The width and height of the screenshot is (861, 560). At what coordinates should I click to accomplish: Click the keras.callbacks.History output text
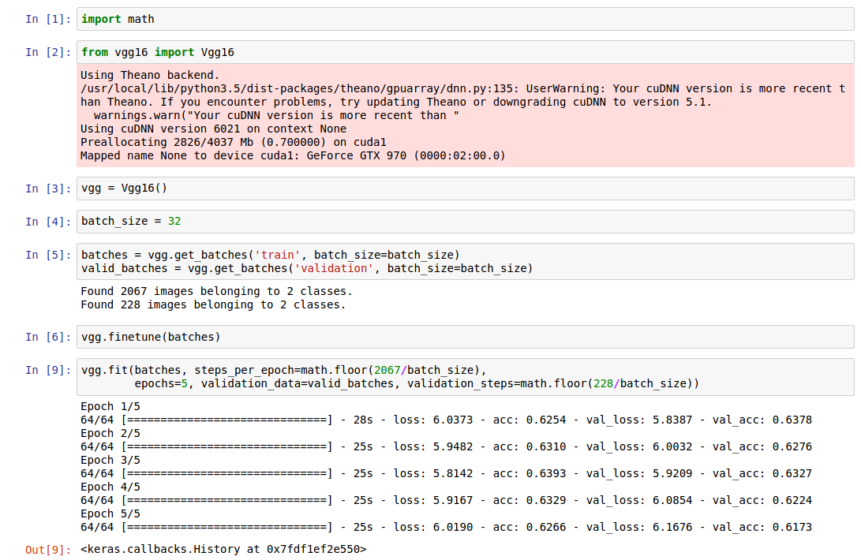coord(223,548)
